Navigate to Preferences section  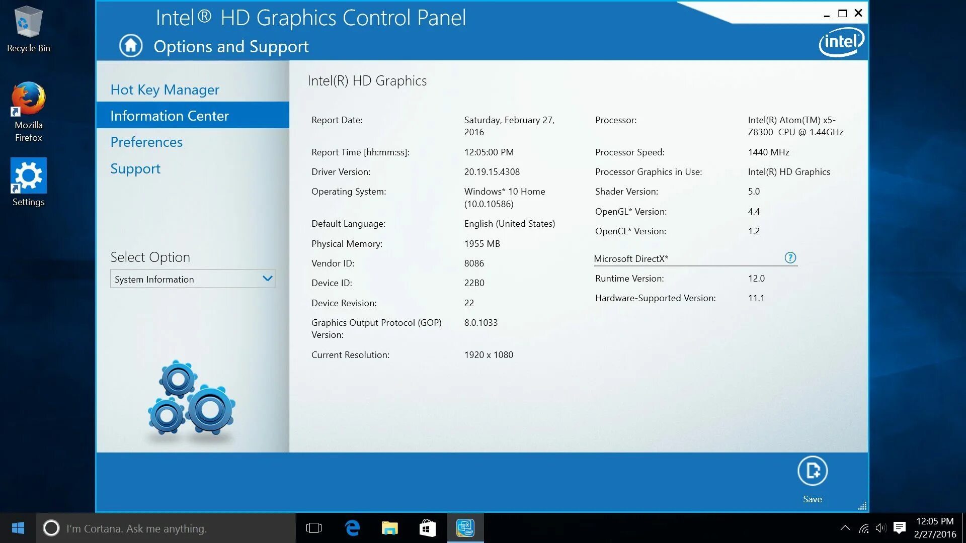point(146,141)
